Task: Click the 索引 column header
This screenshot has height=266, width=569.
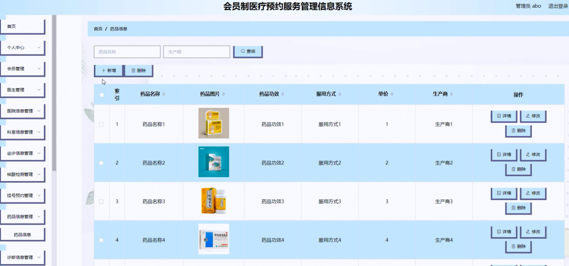Action: 117,94
